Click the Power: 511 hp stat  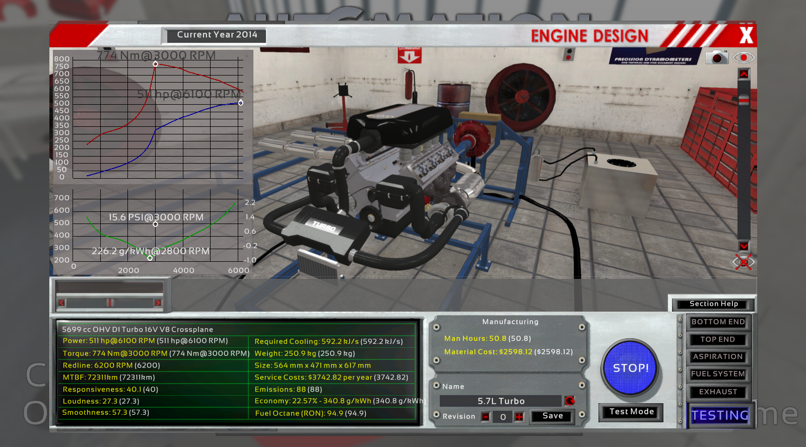[145, 341]
